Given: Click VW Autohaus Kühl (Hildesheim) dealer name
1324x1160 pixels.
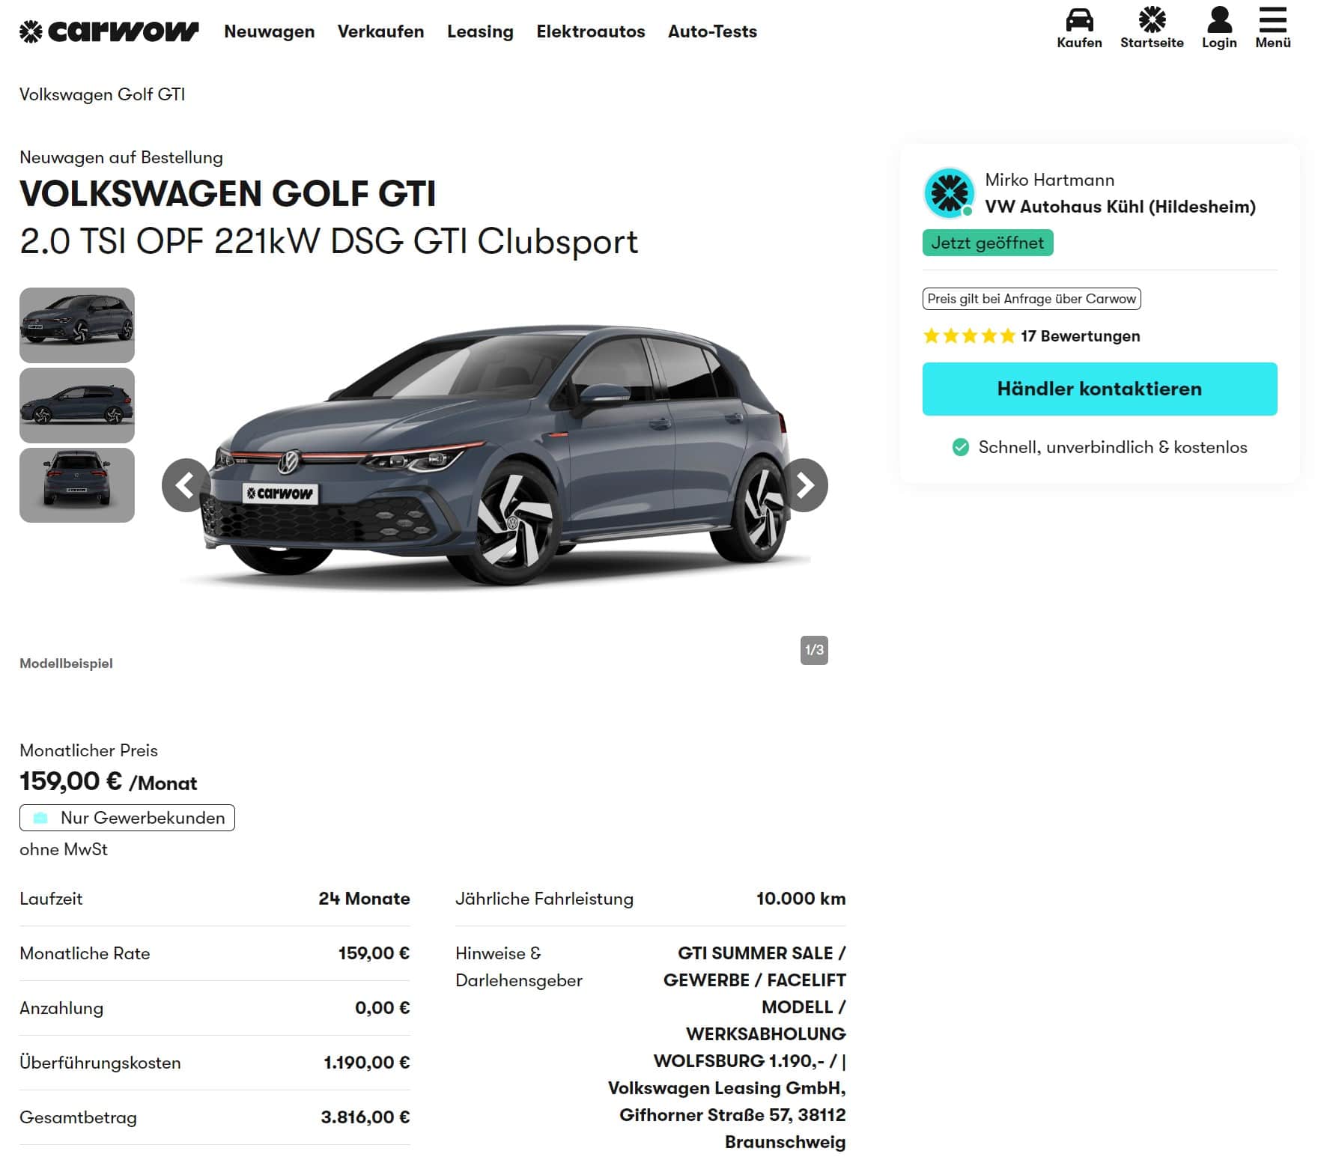Looking at the screenshot, I should click(x=1120, y=207).
